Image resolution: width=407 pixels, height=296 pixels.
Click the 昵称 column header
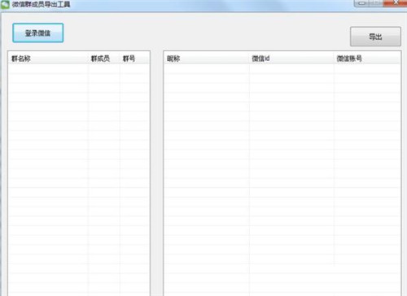(x=207, y=59)
